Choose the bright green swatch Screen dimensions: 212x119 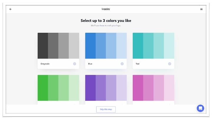[x=43, y=88]
